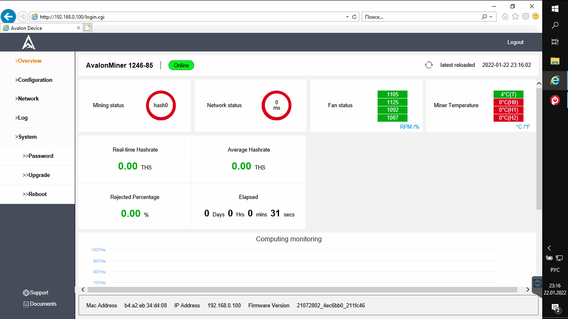The image size is (568, 319).
Task: Click the horizontal scrollbar thumb
Action: (302, 290)
